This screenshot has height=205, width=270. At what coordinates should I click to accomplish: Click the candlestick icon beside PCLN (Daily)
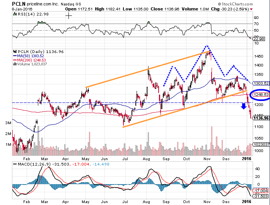click(15, 51)
